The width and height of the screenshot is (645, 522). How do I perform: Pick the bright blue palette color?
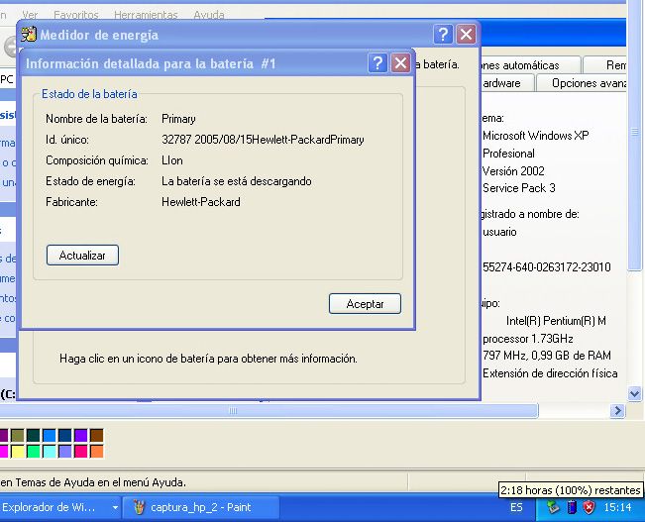point(50,435)
